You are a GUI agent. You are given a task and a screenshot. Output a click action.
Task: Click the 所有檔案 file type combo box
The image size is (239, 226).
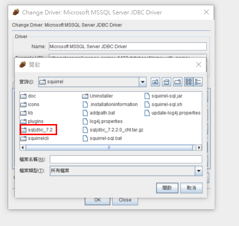point(126,171)
